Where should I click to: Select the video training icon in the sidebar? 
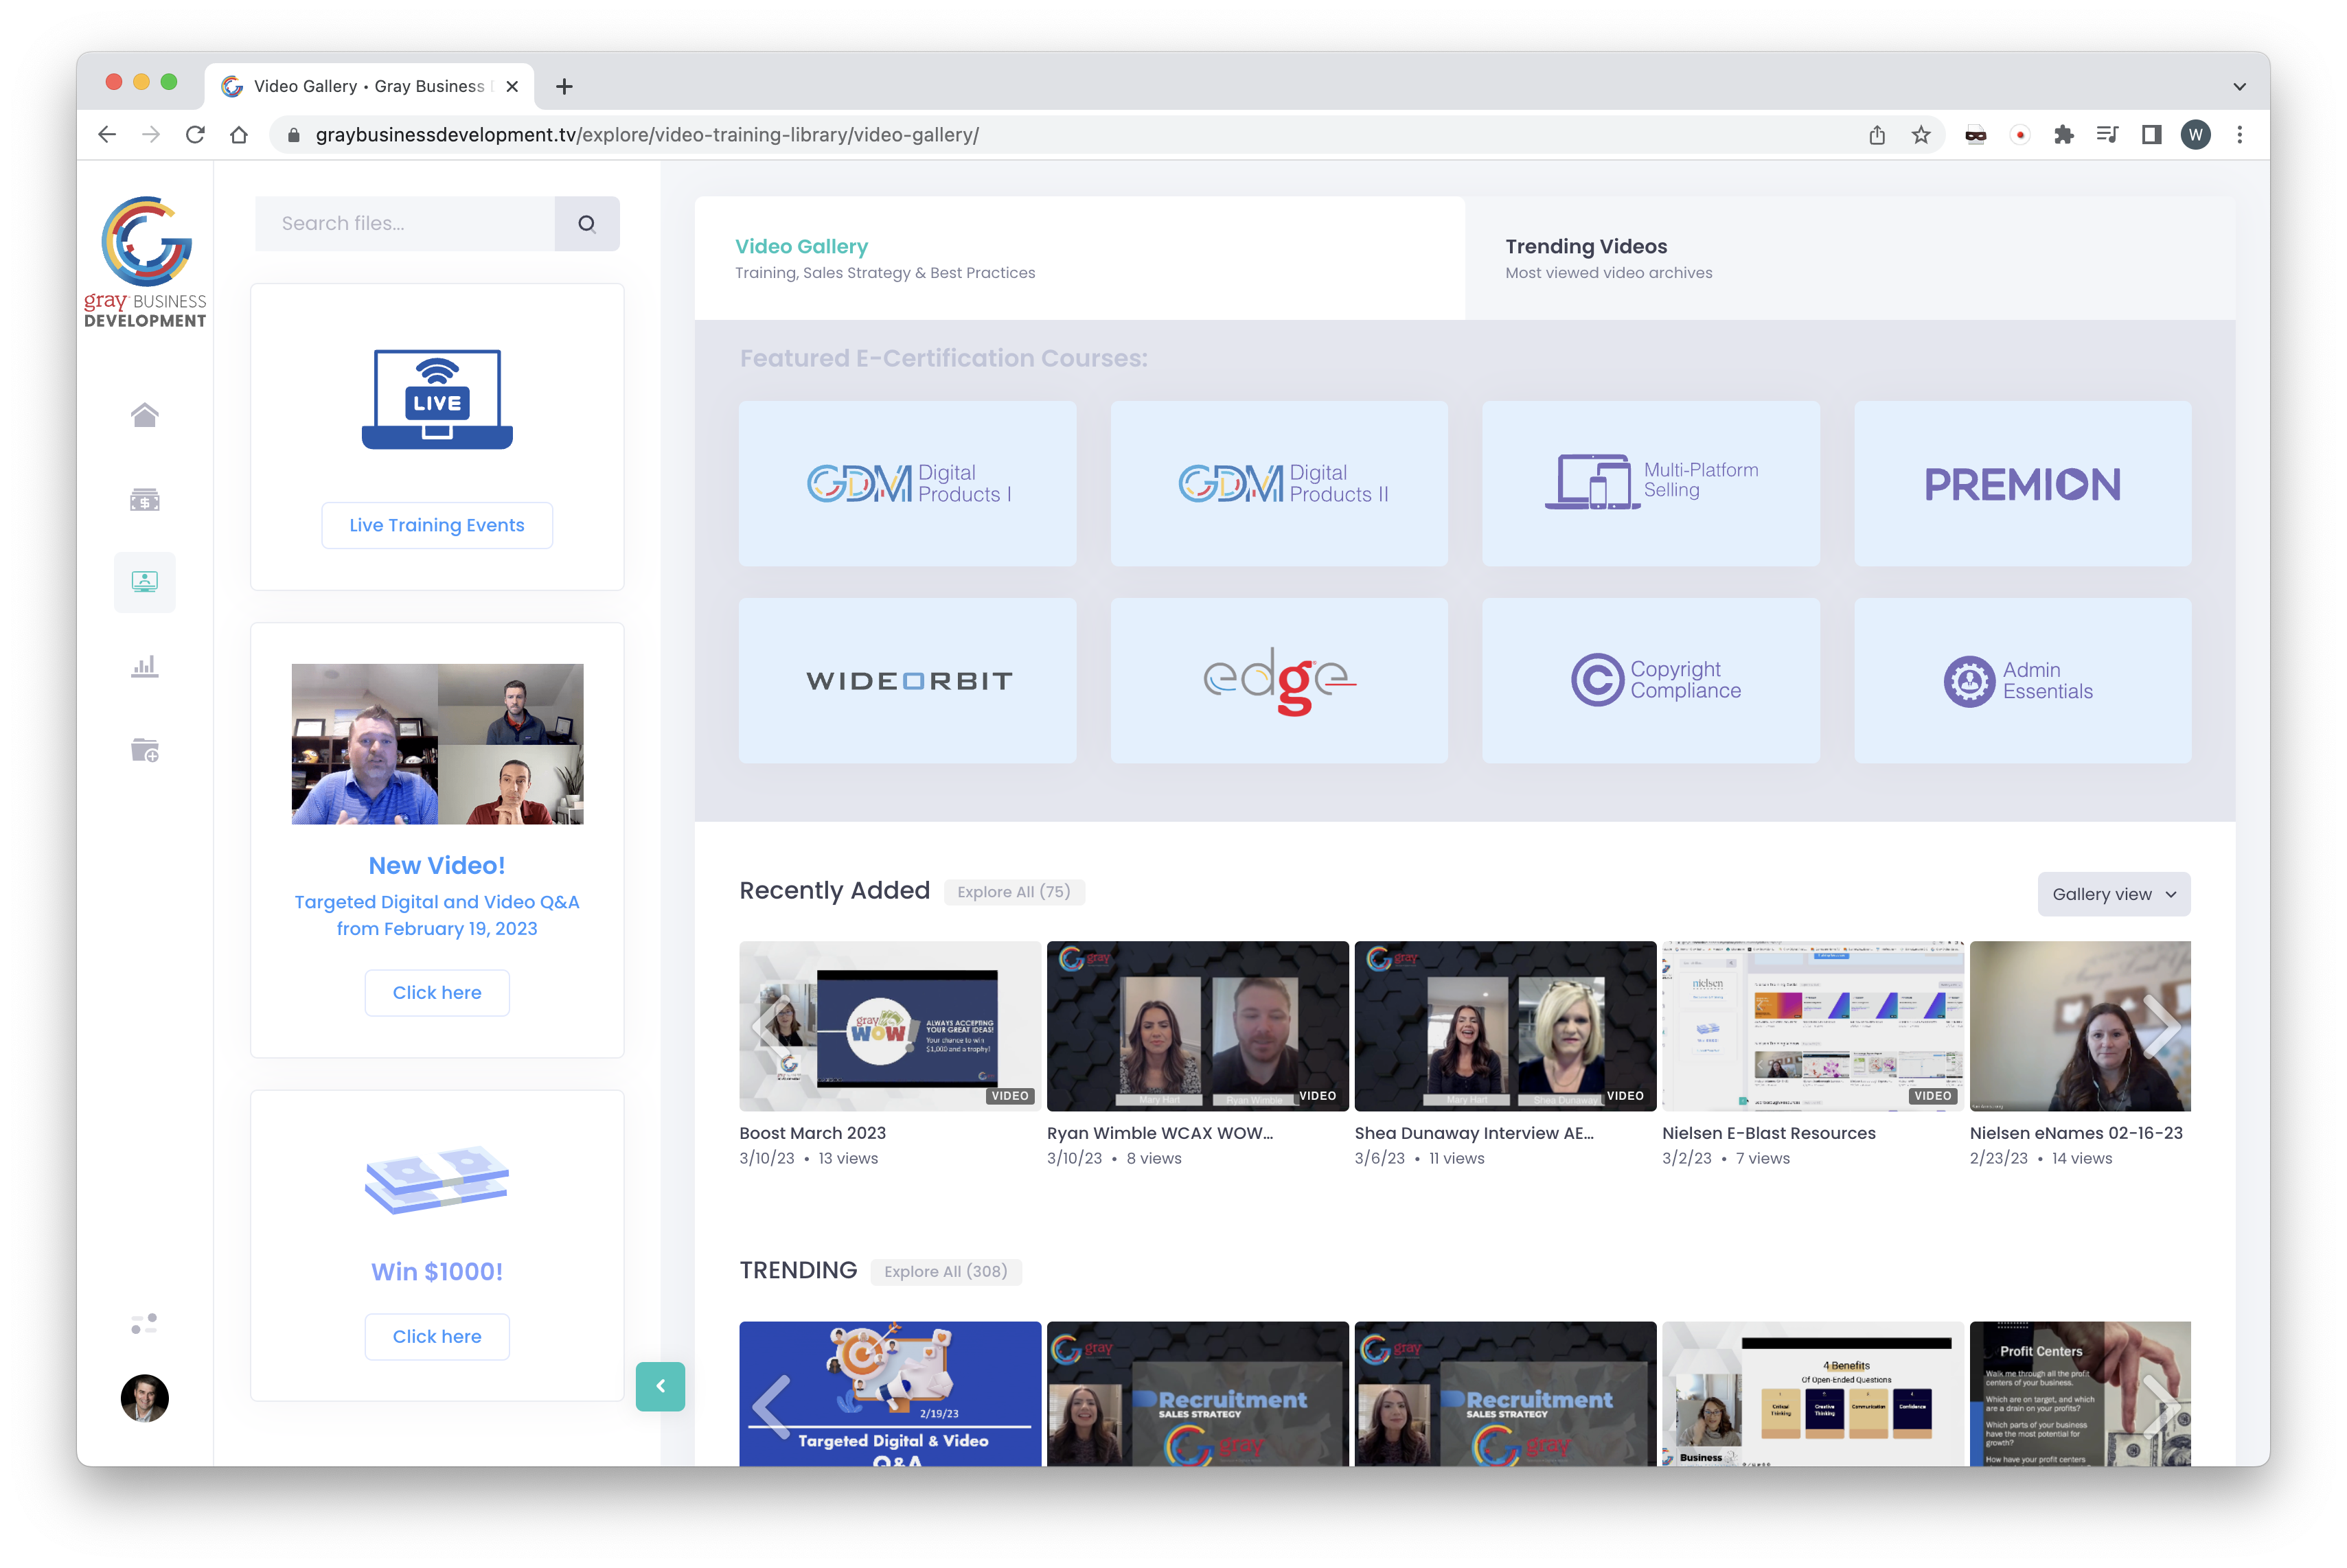tap(144, 582)
